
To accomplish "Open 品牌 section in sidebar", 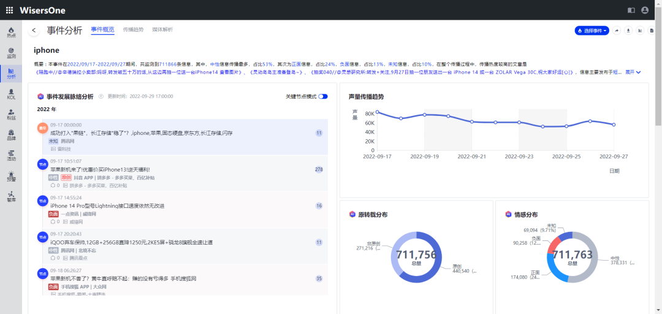I will (11, 135).
